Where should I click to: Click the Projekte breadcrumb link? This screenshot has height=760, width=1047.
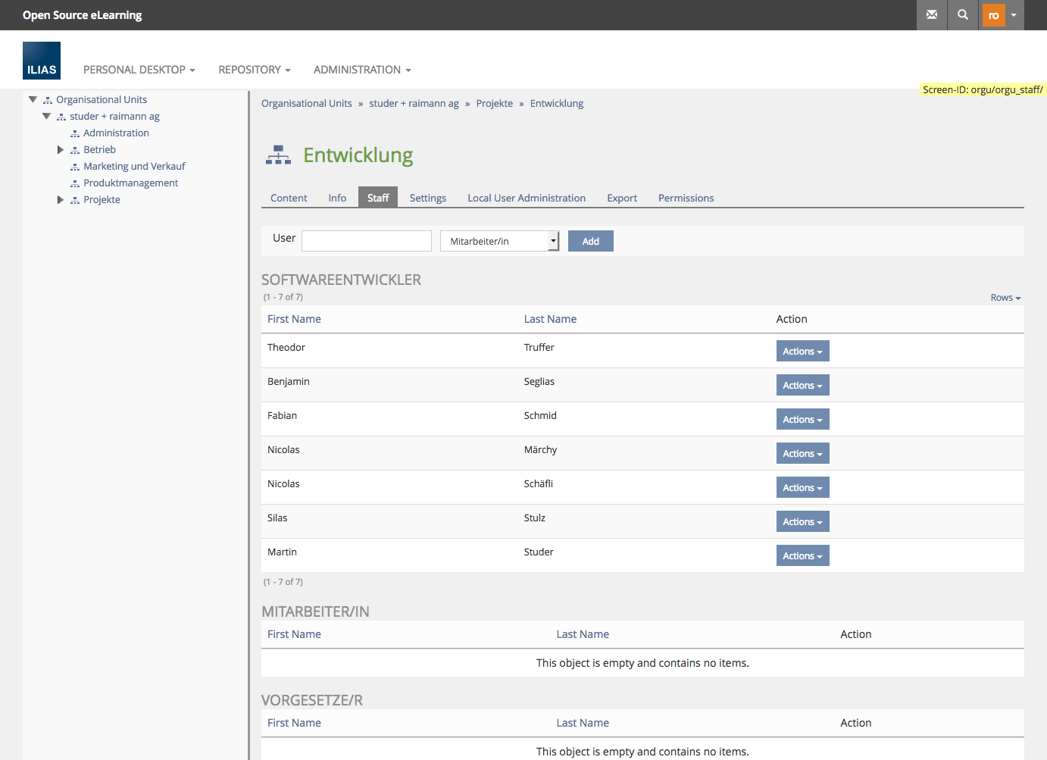[x=494, y=104]
